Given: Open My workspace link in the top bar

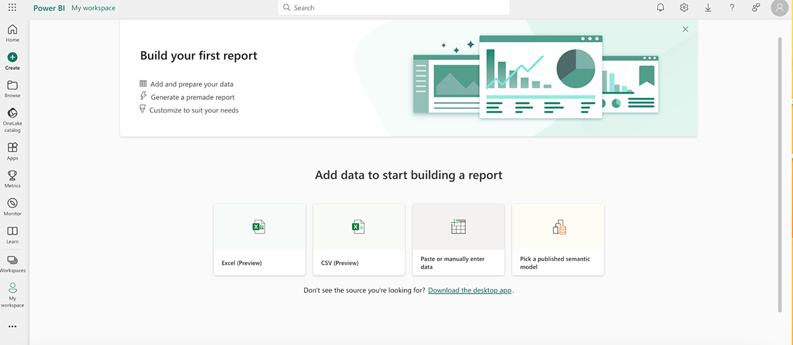Looking at the screenshot, I should [x=93, y=8].
